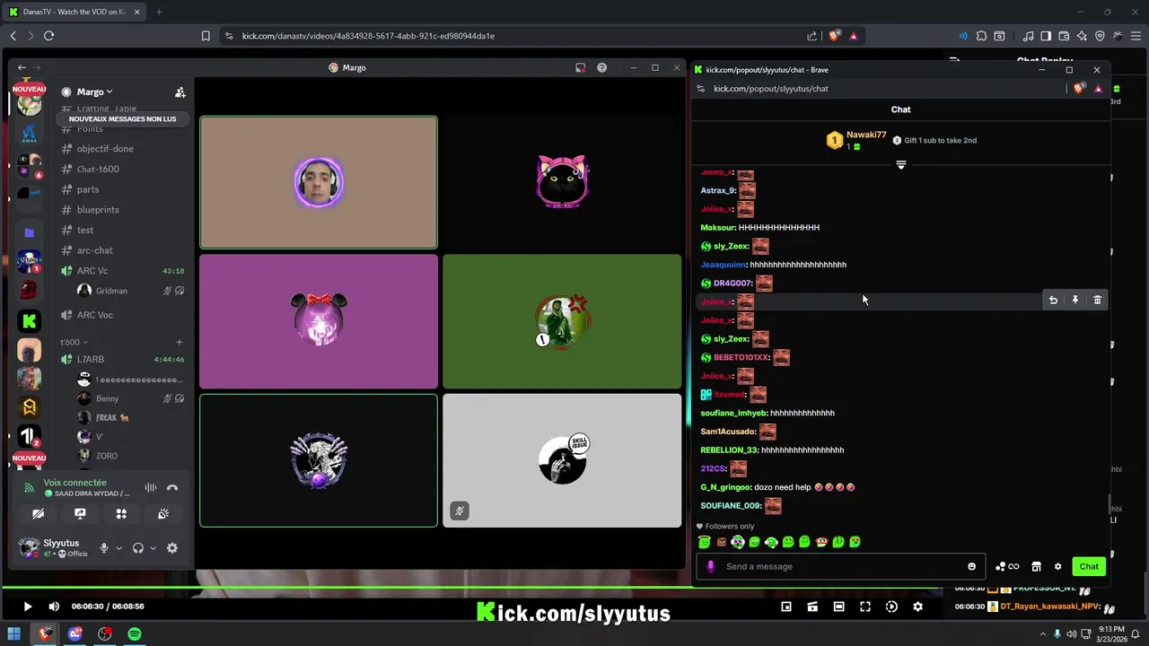Image resolution: width=1149 pixels, height=646 pixels.
Task: Pin the highlighted Jniico_x message
Action: tap(1074, 300)
